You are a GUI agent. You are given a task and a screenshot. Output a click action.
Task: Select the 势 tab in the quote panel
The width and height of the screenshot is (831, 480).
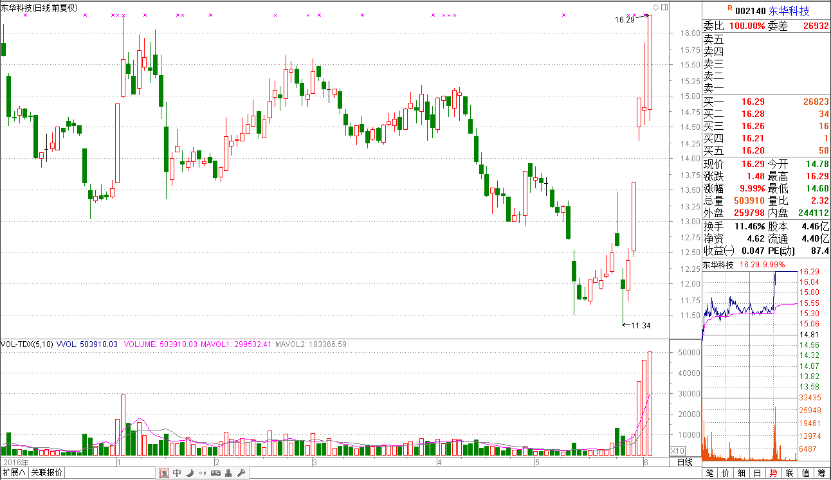pos(774,474)
